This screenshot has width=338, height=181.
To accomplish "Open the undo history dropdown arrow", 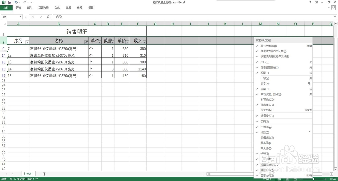I will coord(19,2).
